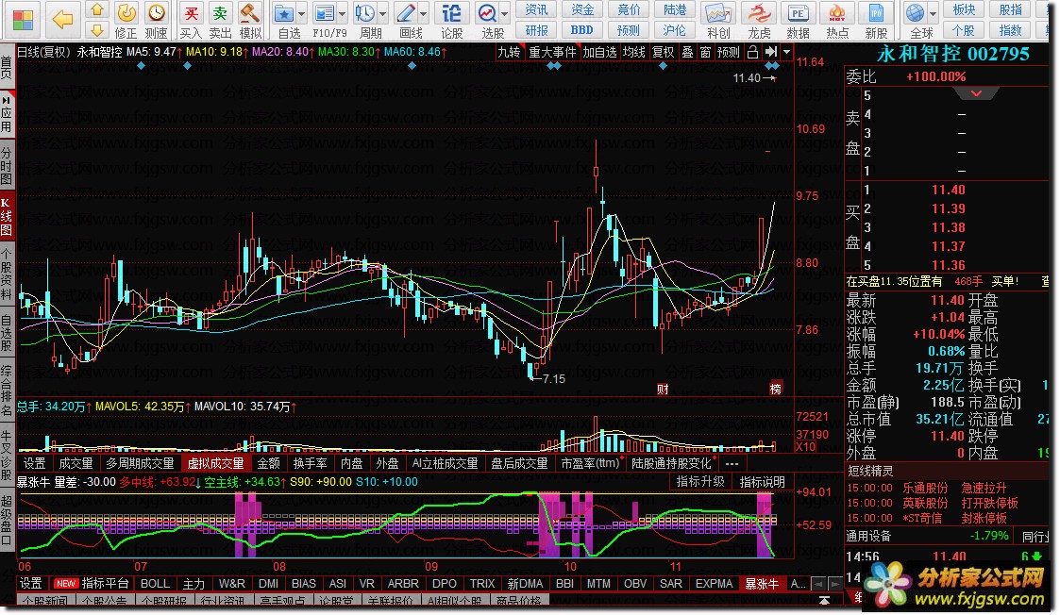Collapse the sell order panel red chevron
1060x615 pixels.
tap(976, 93)
